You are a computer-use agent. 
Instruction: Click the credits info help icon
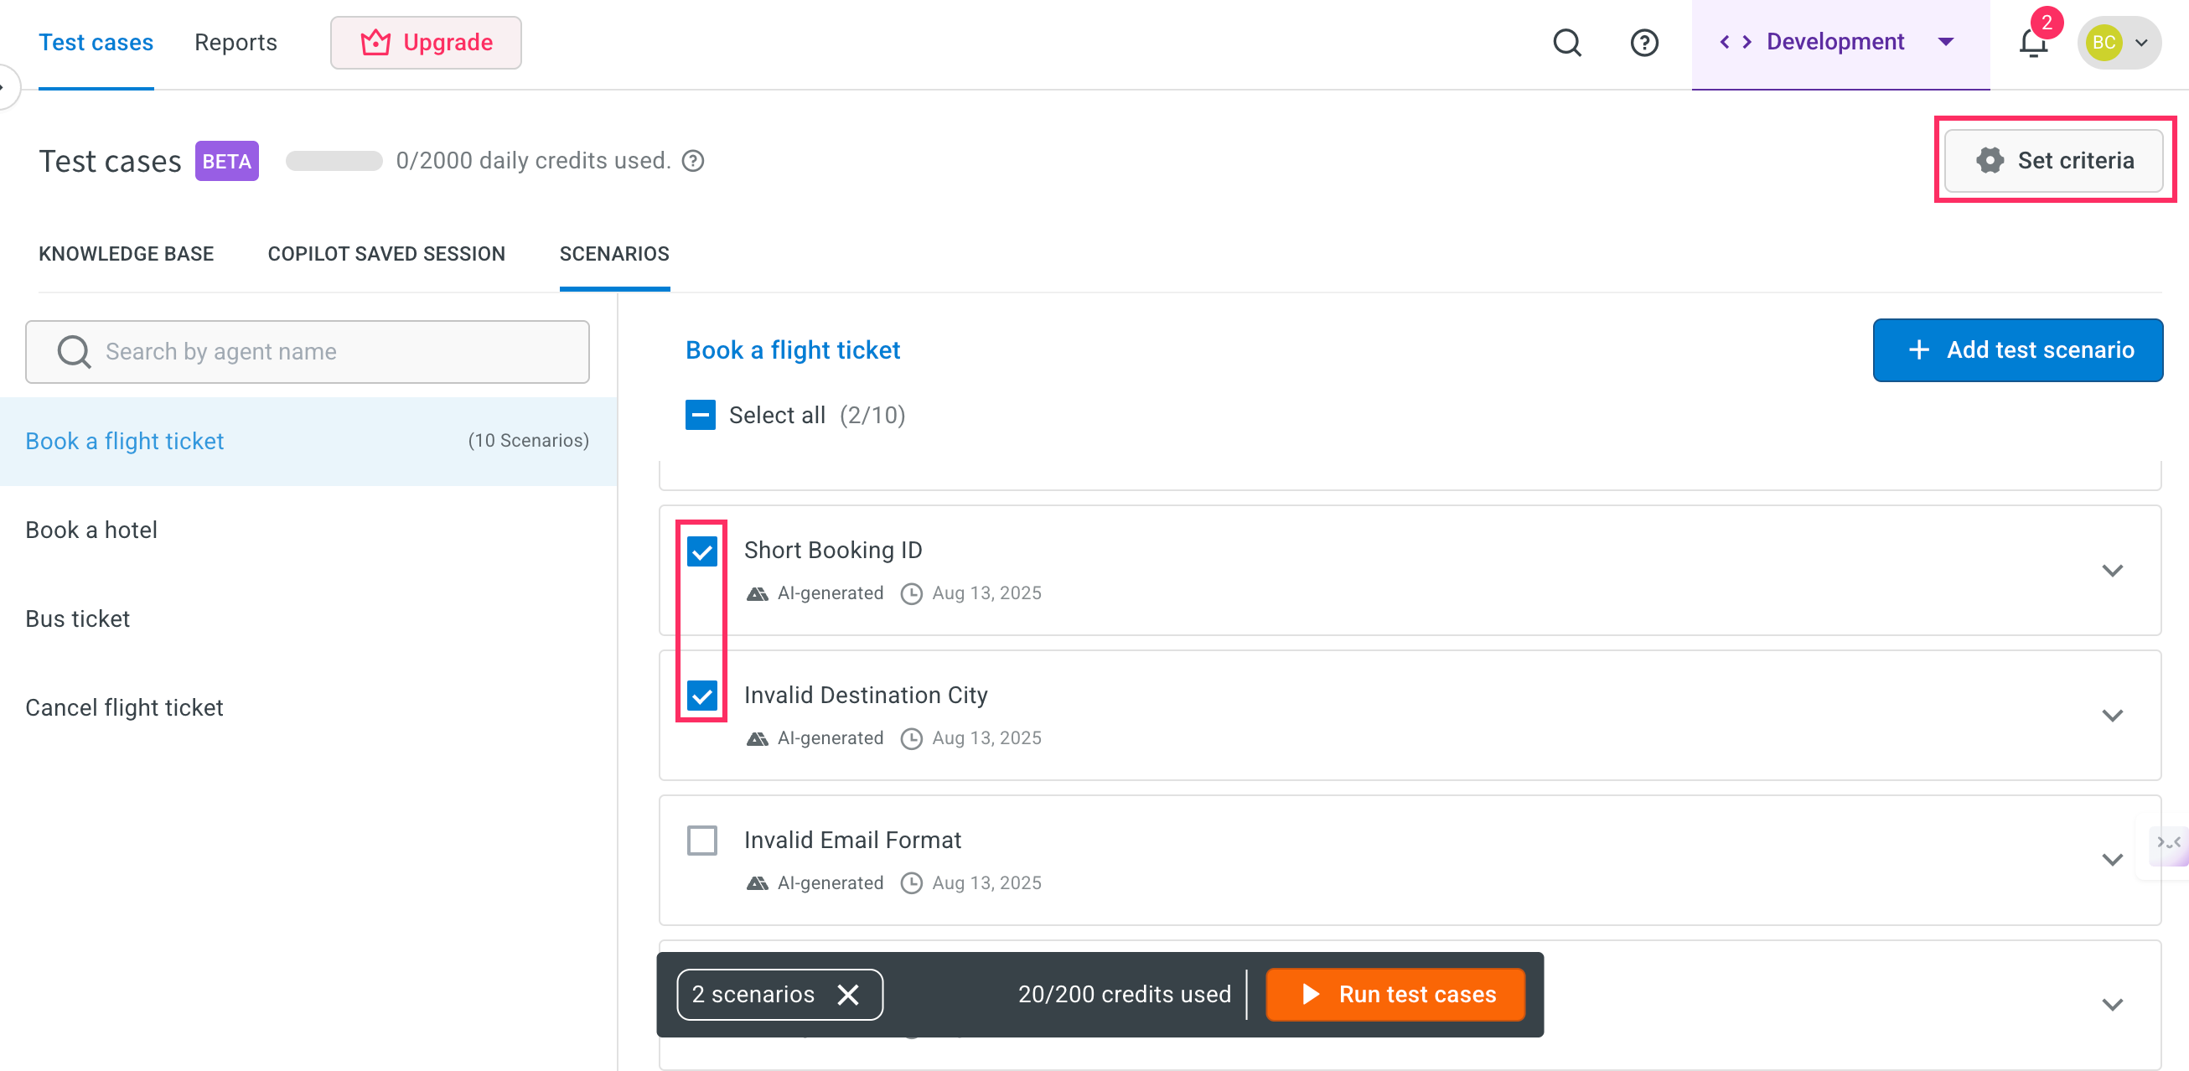(x=693, y=161)
